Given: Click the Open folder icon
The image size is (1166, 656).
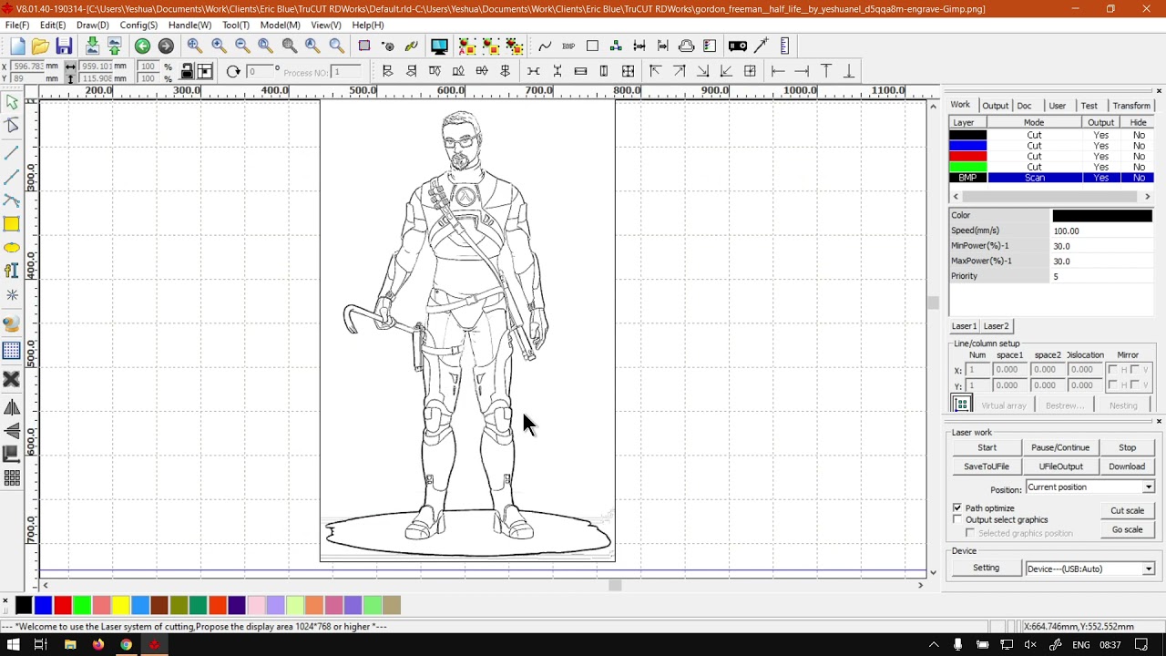Looking at the screenshot, I should (x=40, y=46).
